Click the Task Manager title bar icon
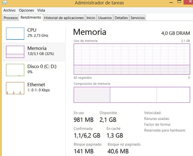The width and height of the screenshot is (193, 156). point(4,3)
